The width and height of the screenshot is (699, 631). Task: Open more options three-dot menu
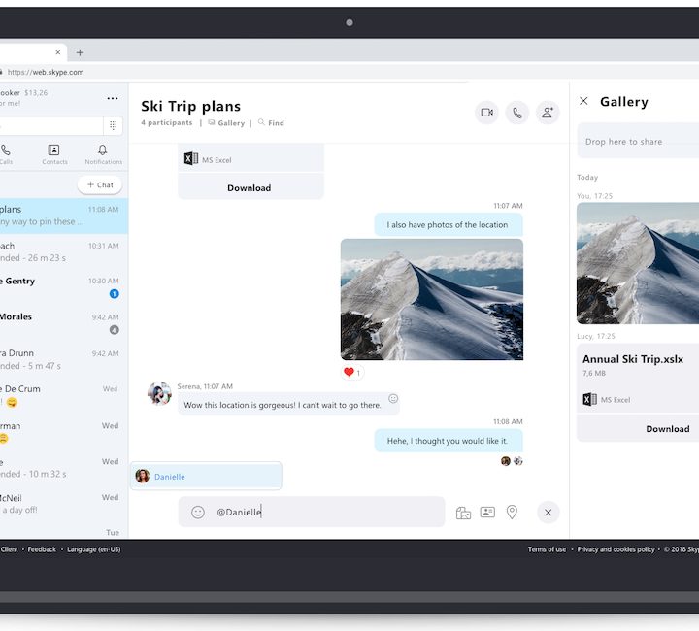[113, 98]
